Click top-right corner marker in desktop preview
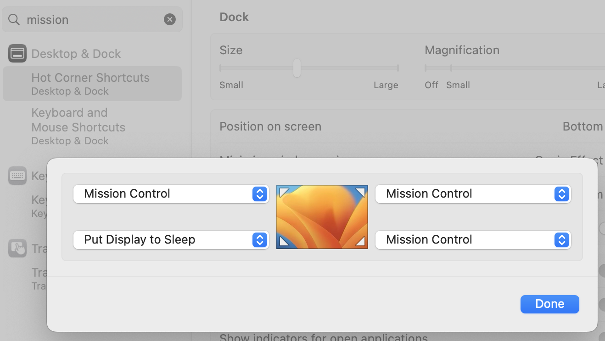The height and width of the screenshot is (341, 605). tap(360, 192)
